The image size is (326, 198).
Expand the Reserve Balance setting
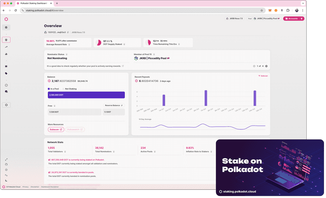coord(114,105)
